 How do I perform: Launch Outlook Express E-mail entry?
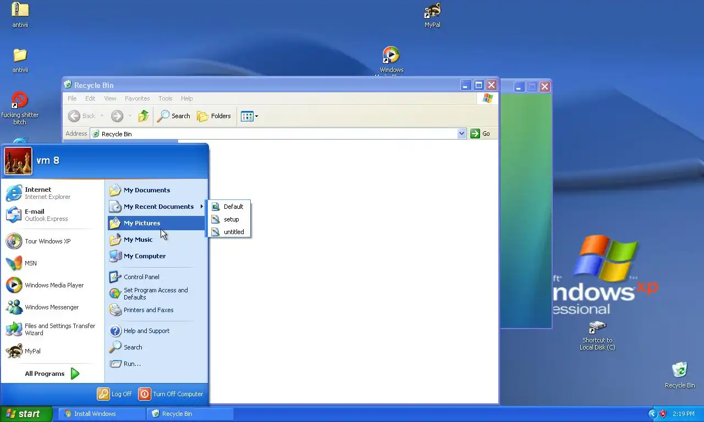pyautogui.click(x=52, y=215)
